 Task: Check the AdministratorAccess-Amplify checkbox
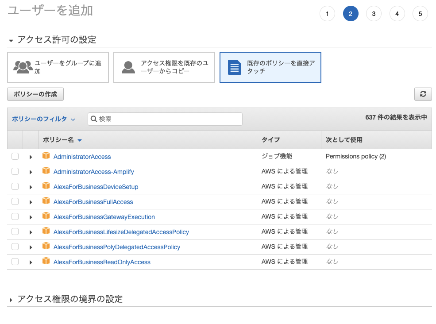pyautogui.click(x=15, y=171)
